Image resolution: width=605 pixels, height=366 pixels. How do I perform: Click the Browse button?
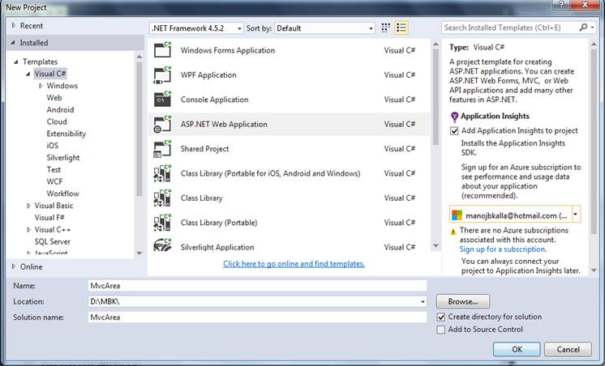tap(462, 301)
